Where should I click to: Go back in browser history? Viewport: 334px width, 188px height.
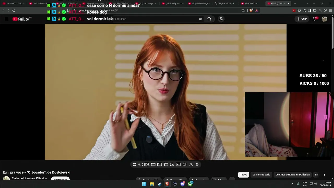tap(3, 10)
